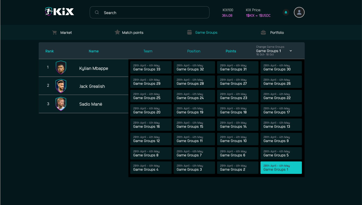The image size is (362, 205).
Task: Select Game Groups 3 option
Action: coord(194,168)
